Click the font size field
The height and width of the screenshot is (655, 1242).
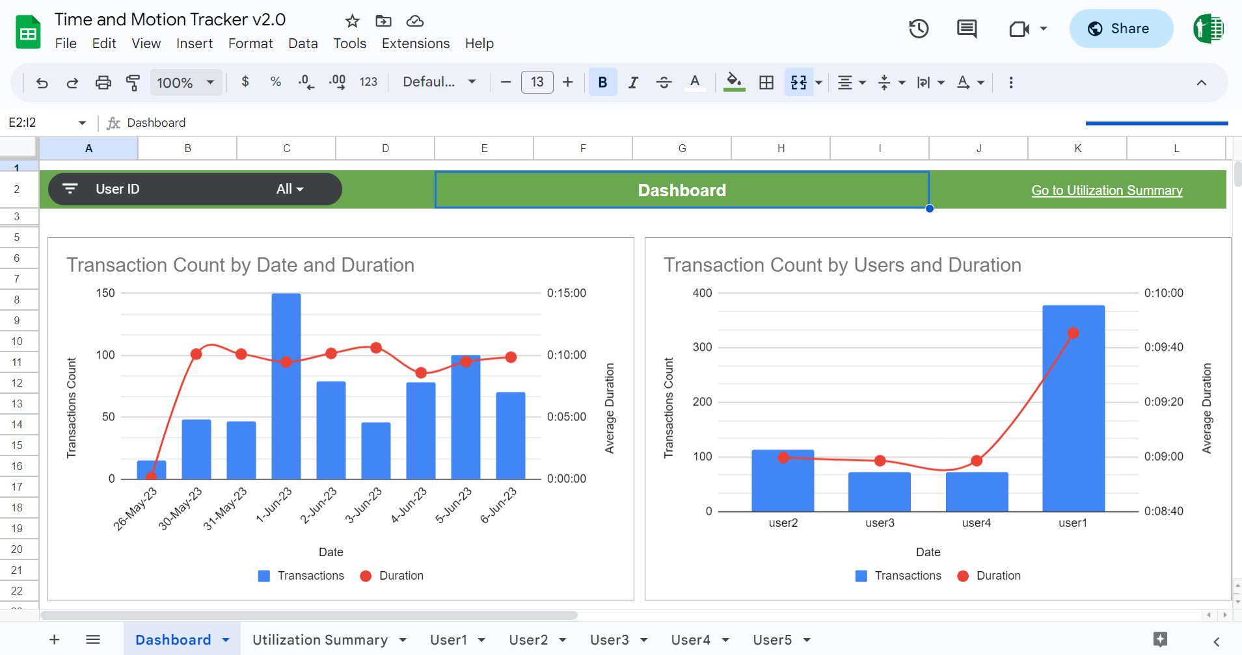pyautogui.click(x=537, y=82)
